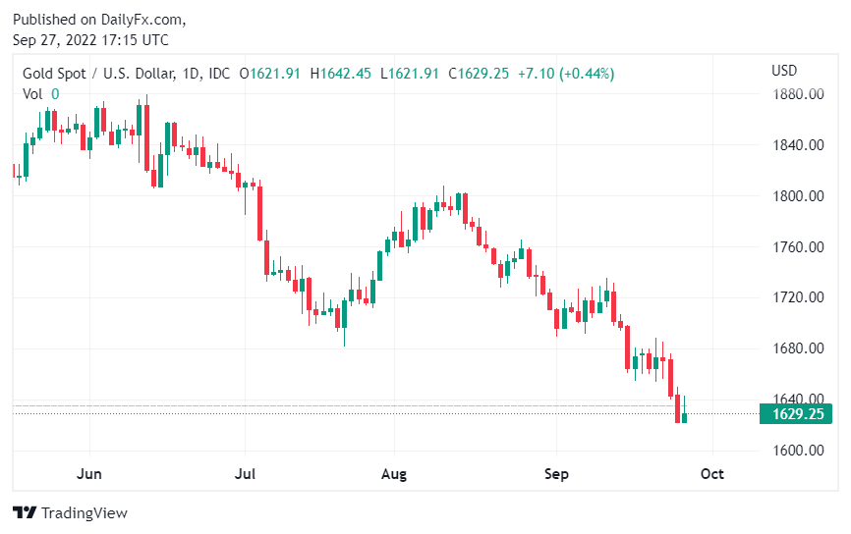The height and width of the screenshot is (534, 851).
Task: Click the Published on DailyFx.com text
Action: pos(99,20)
